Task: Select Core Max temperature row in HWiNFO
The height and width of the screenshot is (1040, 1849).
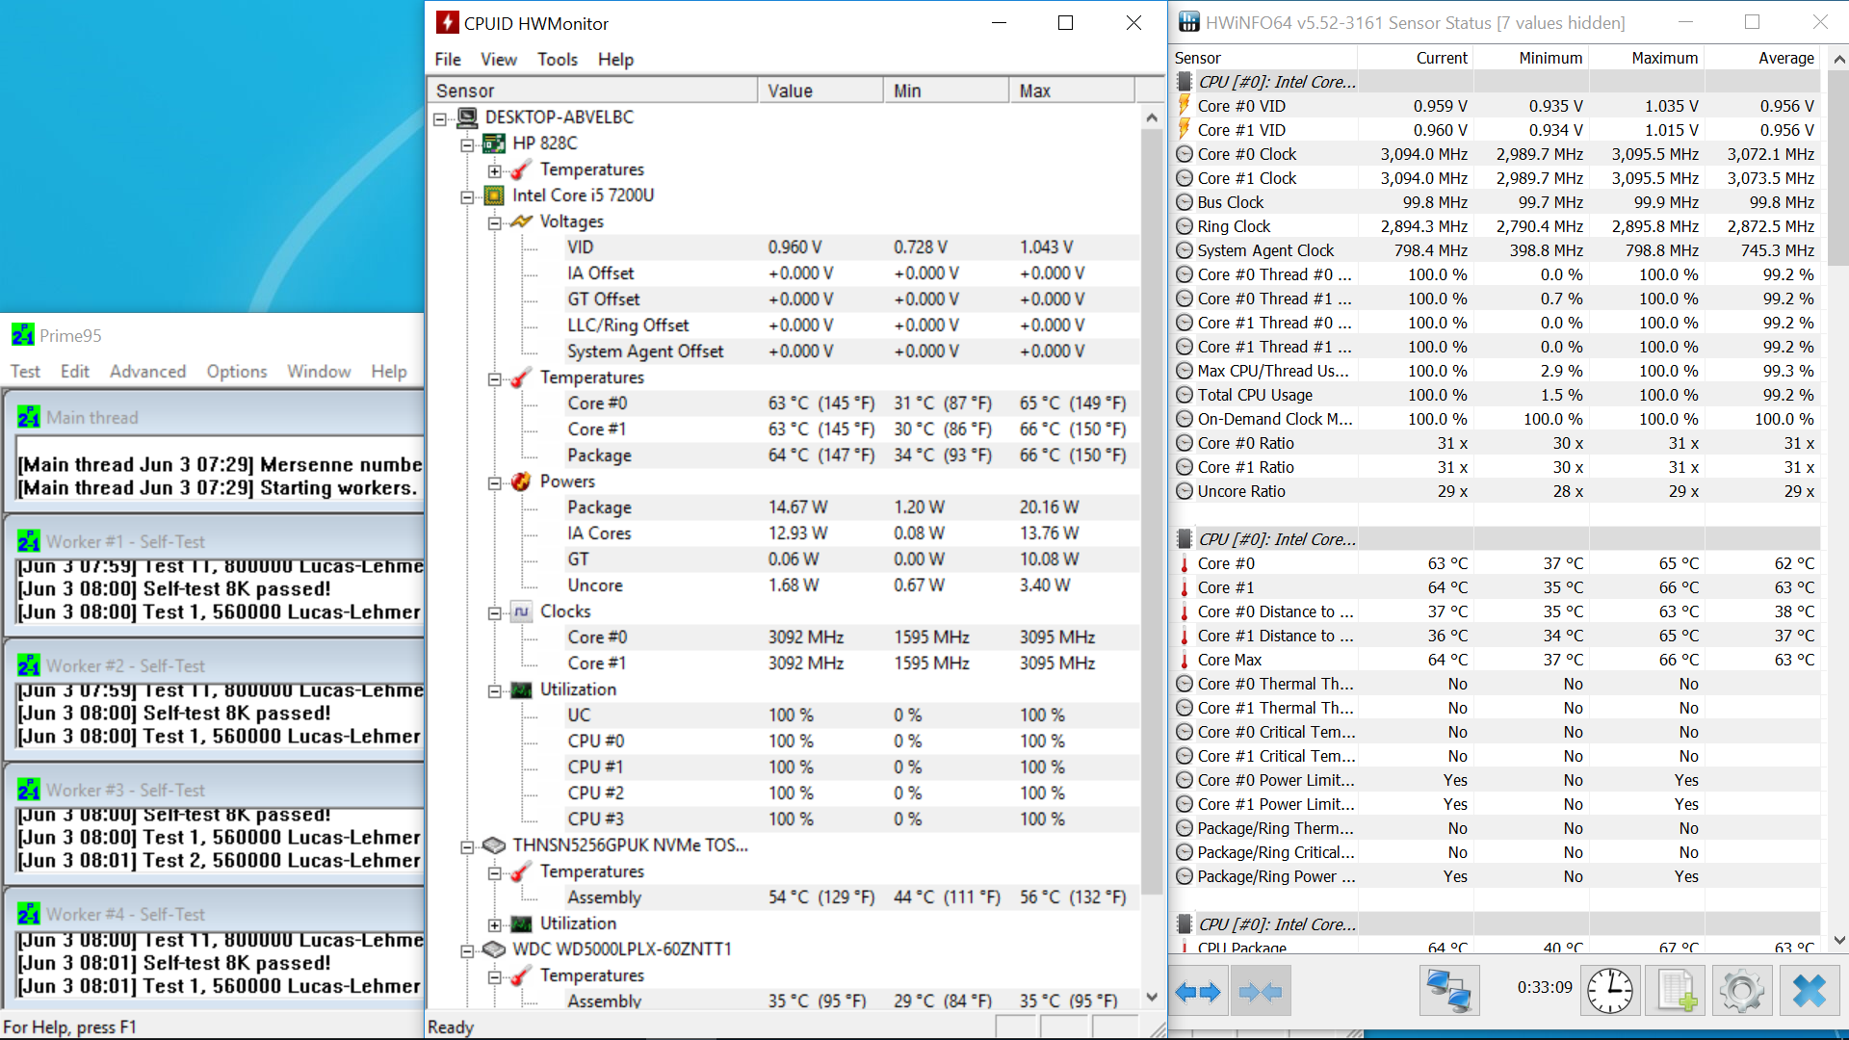Action: (x=1497, y=660)
